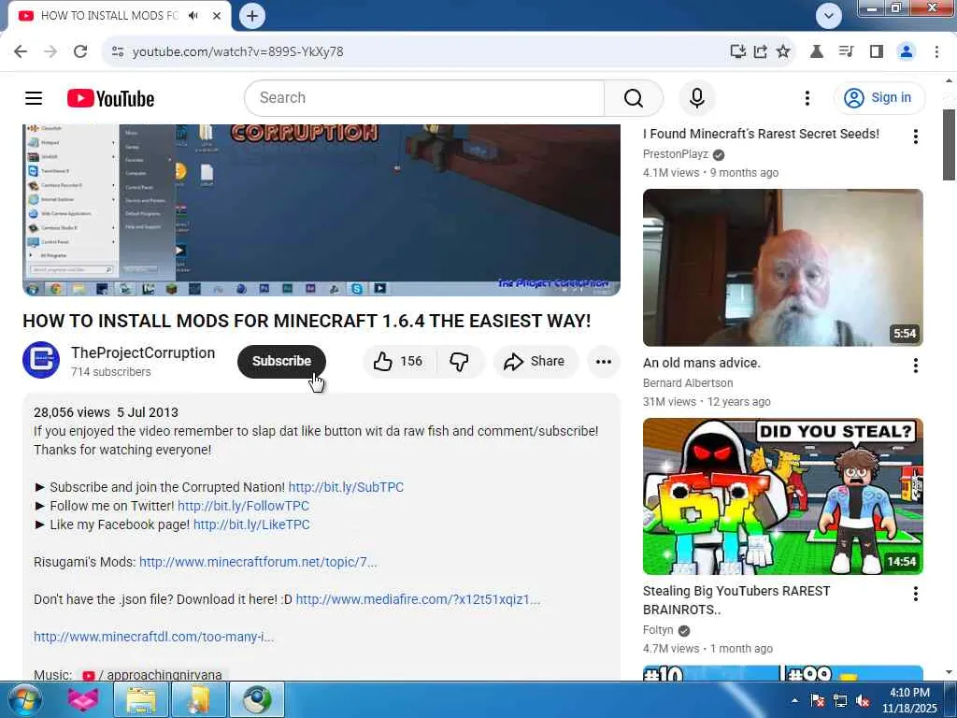Subscribe to TheProjectCorruption
Screen dimensions: 957x718
[281, 362]
